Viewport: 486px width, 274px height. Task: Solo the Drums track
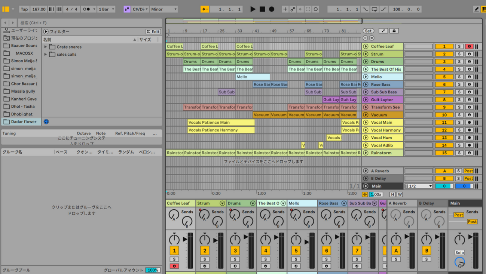point(459,61)
